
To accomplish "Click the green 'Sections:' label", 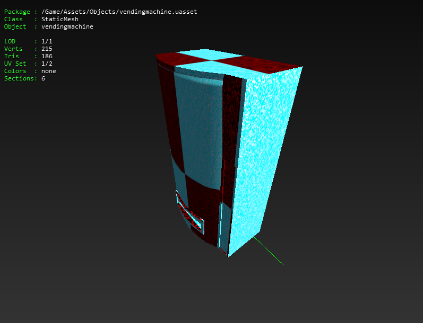I will click(x=21, y=78).
